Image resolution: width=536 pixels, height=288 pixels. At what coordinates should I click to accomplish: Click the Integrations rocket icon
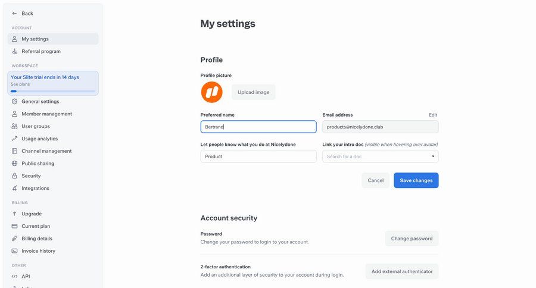click(15, 189)
